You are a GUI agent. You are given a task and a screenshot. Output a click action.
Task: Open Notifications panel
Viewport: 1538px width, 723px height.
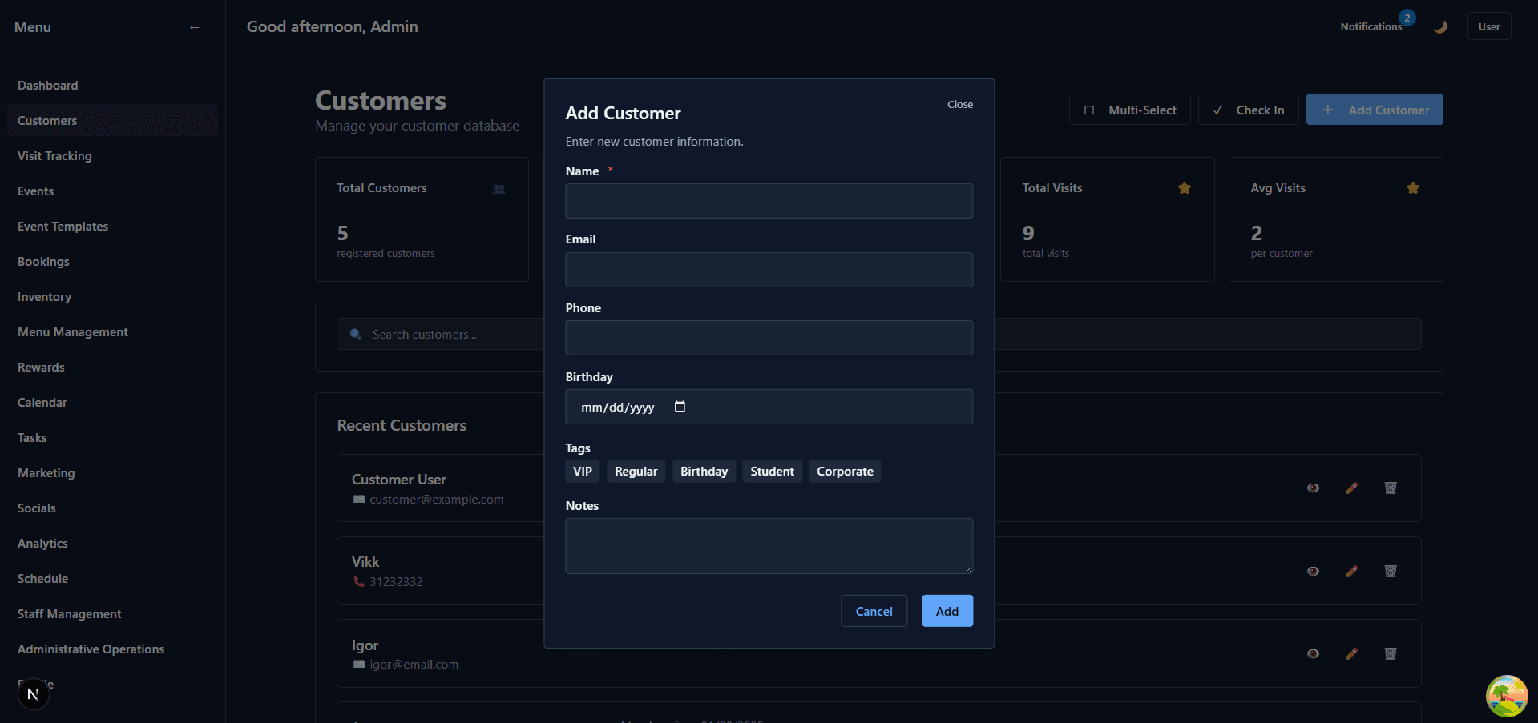pos(1371,27)
